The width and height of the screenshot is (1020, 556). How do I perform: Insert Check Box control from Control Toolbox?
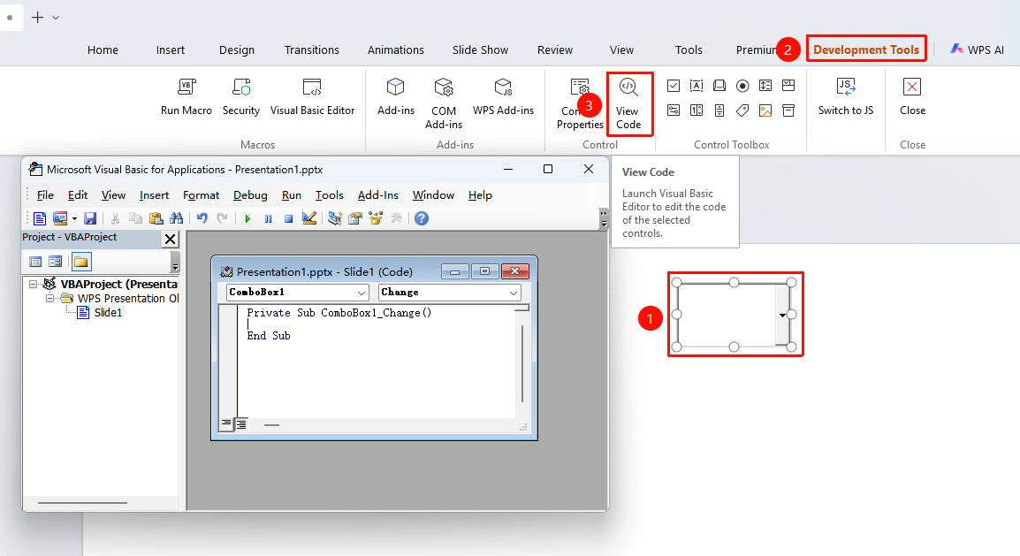[674, 86]
